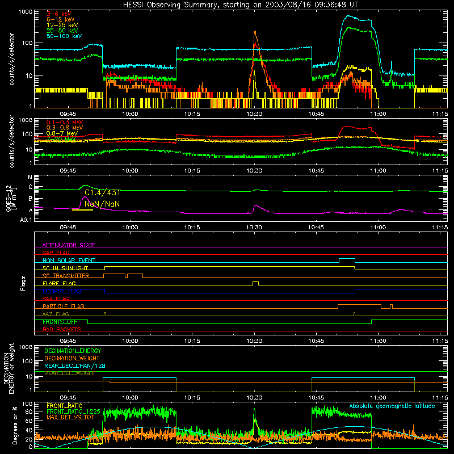
Task: Click the A0.1 label on GOES axis
Action: coord(26,220)
